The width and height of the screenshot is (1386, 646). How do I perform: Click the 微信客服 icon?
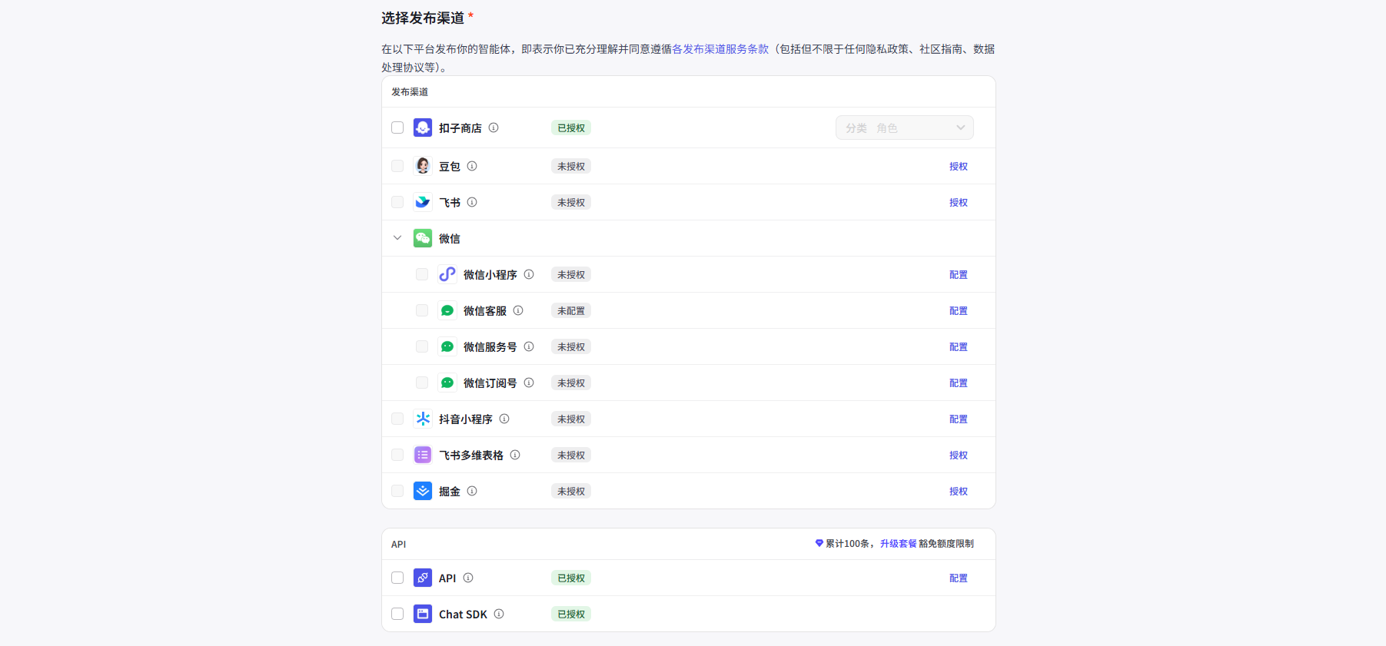pos(447,310)
